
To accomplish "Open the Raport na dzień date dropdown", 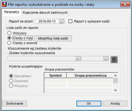I will [x=61, y=21].
